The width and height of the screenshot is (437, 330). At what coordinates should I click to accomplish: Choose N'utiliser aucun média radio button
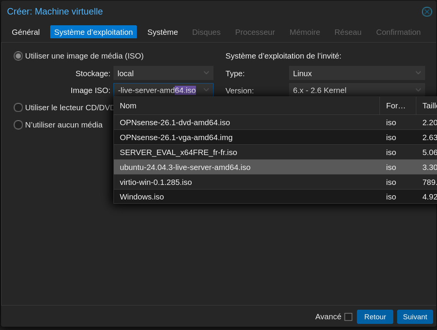point(18,125)
